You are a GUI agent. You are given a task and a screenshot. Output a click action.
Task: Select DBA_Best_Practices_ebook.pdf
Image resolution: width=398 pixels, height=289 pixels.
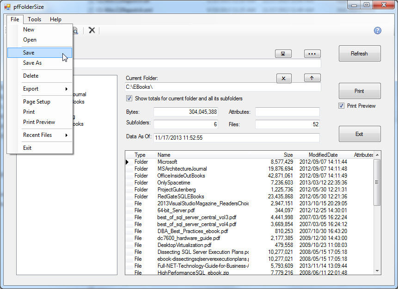(x=250, y=231)
